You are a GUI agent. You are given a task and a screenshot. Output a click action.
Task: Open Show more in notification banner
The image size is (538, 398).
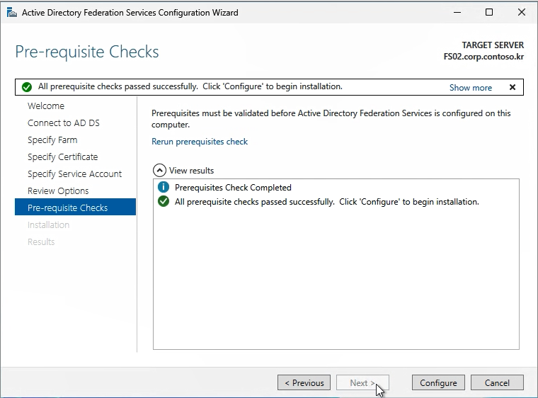click(471, 88)
